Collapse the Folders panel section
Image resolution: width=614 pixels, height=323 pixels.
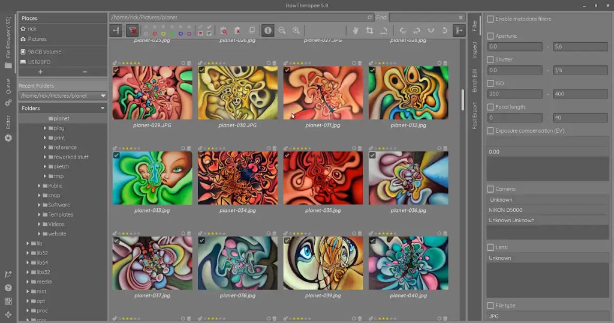(x=103, y=108)
